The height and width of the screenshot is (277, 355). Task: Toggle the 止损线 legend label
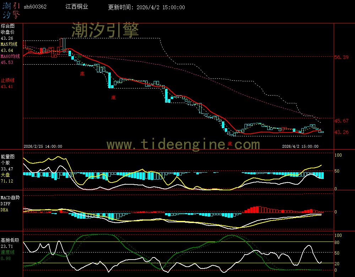pyautogui.click(x=7, y=80)
